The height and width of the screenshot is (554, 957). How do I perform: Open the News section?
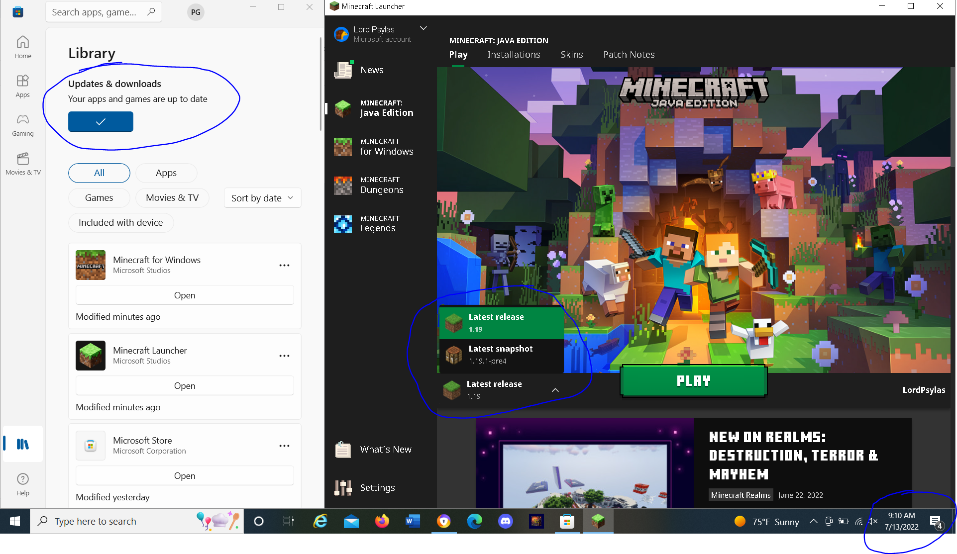tap(371, 70)
